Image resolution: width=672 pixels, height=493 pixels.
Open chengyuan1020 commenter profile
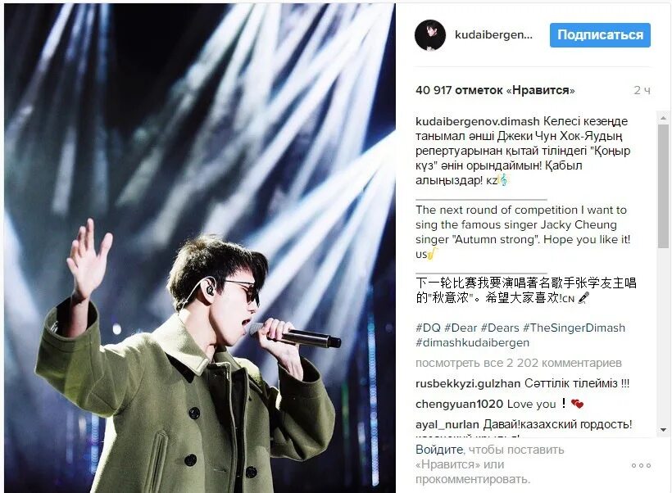459,404
